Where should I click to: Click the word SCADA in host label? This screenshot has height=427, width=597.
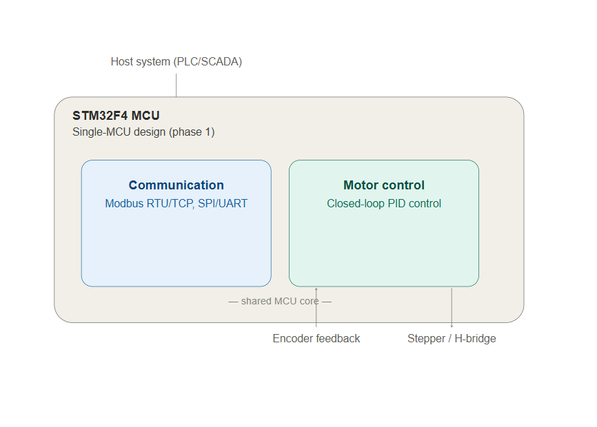tap(221, 61)
